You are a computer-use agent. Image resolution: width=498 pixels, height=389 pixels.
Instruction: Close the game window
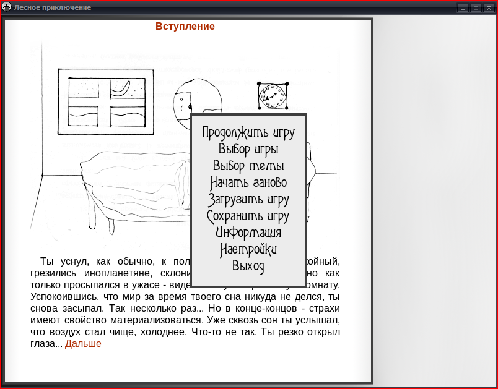tap(489, 8)
